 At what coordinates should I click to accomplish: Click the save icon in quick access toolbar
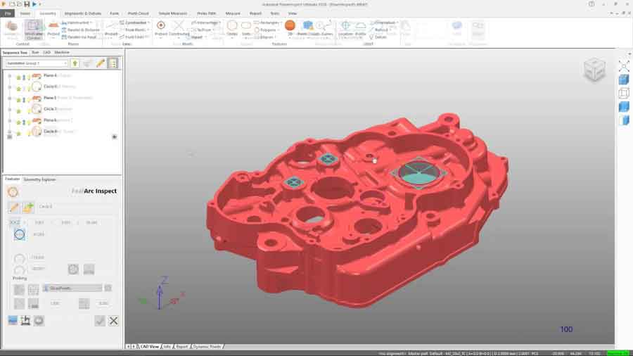click(x=27, y=4)
